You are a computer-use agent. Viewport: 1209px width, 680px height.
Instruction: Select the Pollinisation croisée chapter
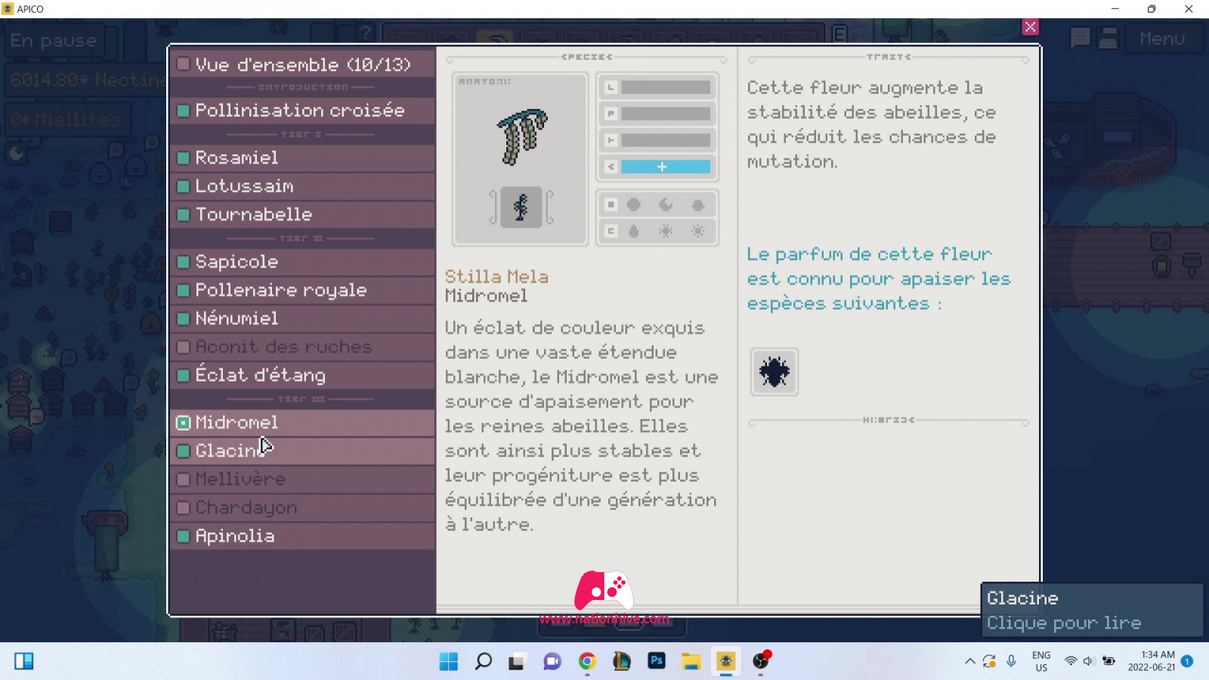point(302,110)
